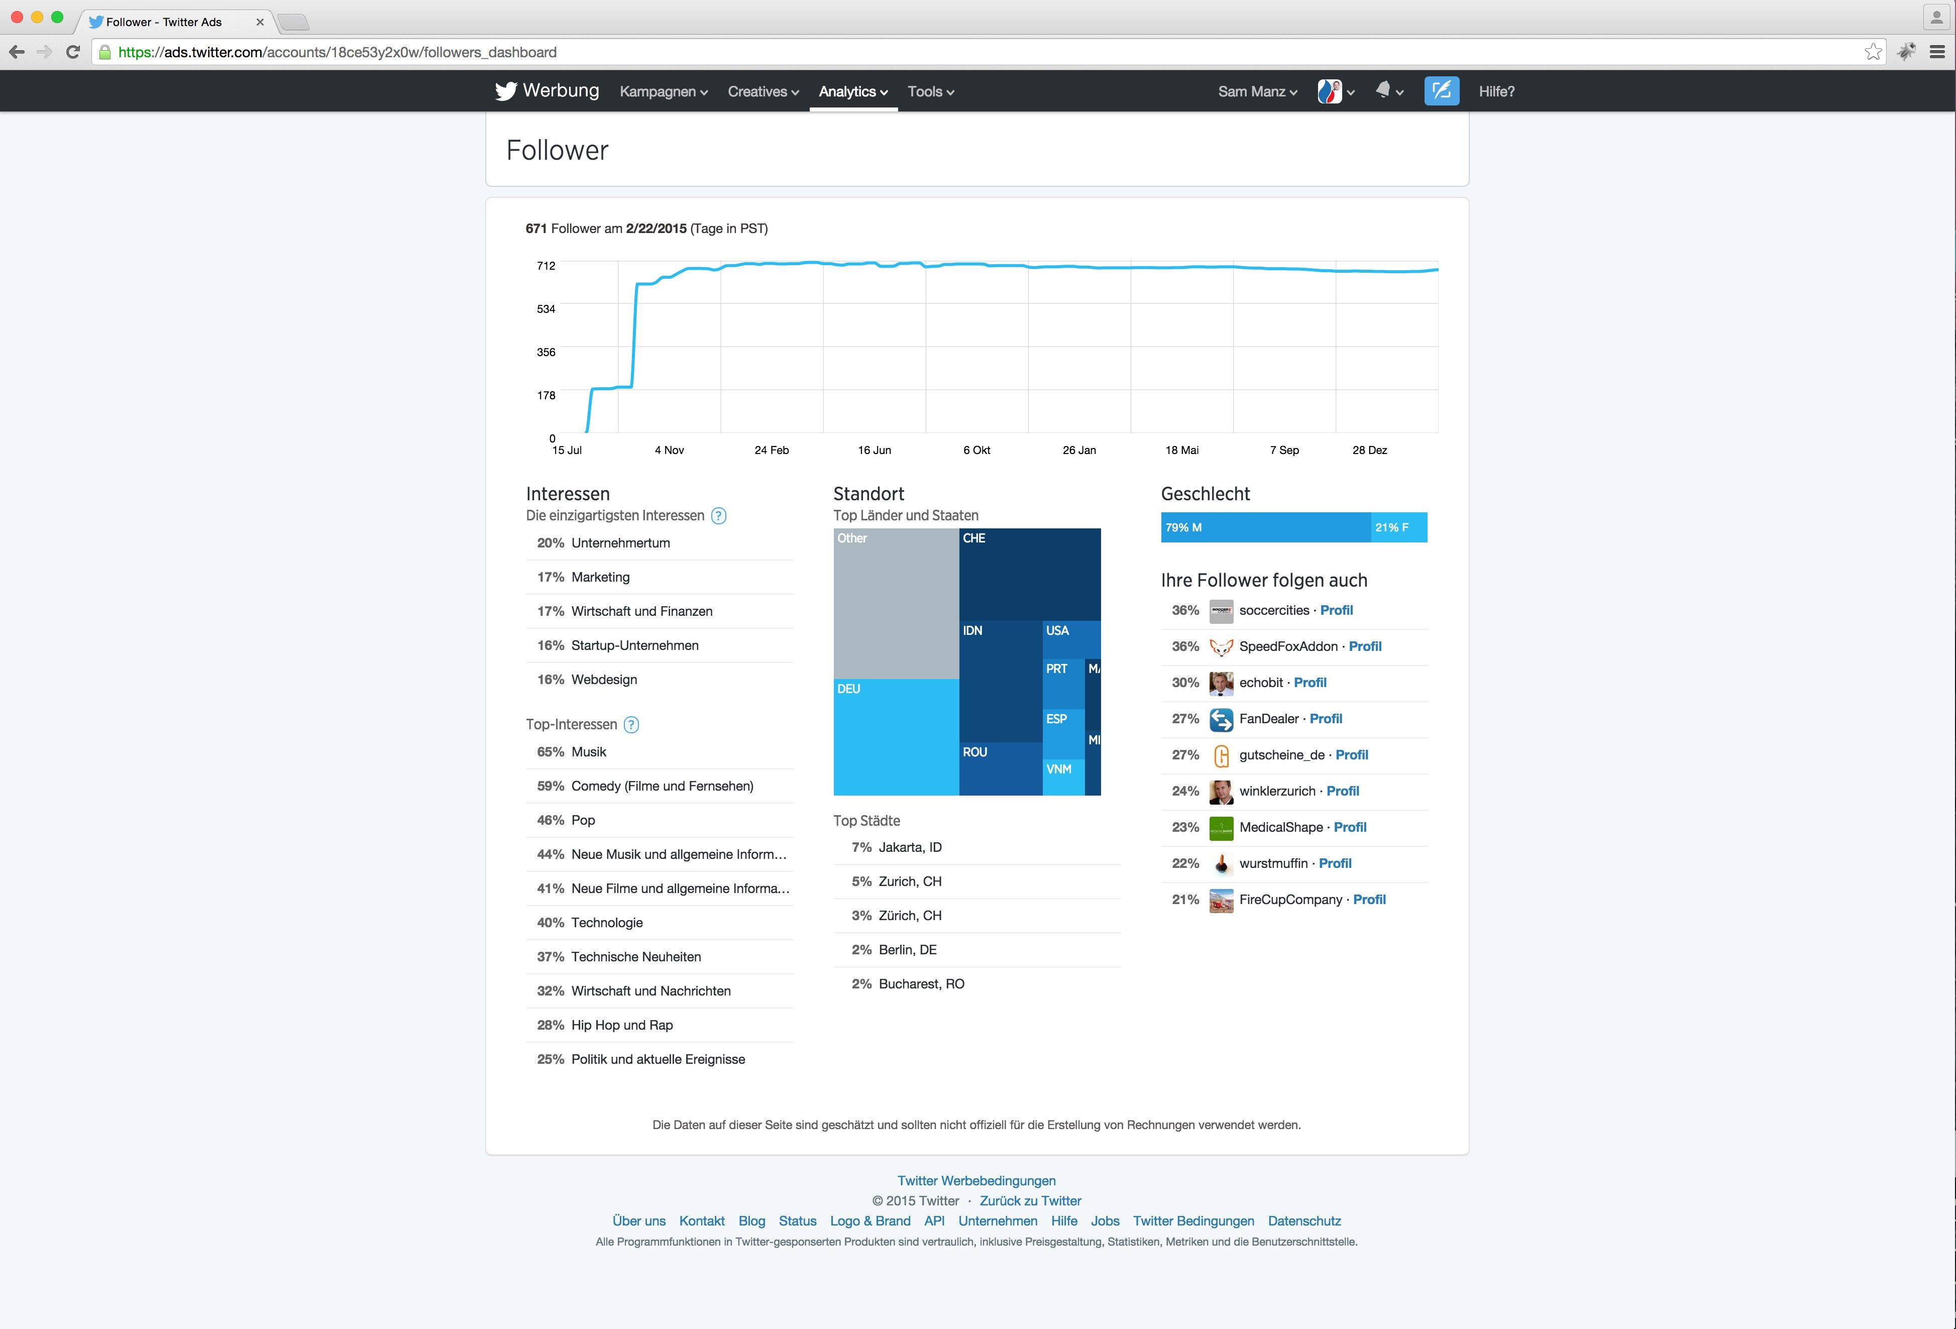Click the help icon next to Die einzigartigsten Interessen
The width and height of the screenshot is (1956, 1329).
[718, 516]
